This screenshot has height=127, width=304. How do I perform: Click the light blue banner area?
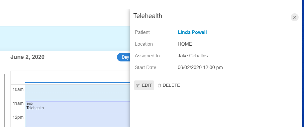[65, 38]
